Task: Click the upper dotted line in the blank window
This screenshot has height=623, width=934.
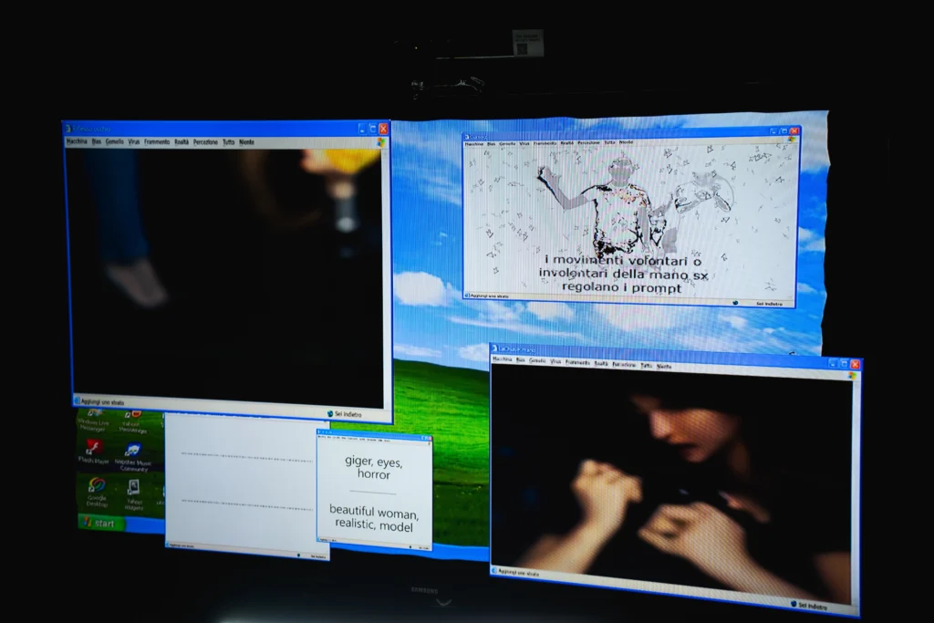Action: click(246, 456)
